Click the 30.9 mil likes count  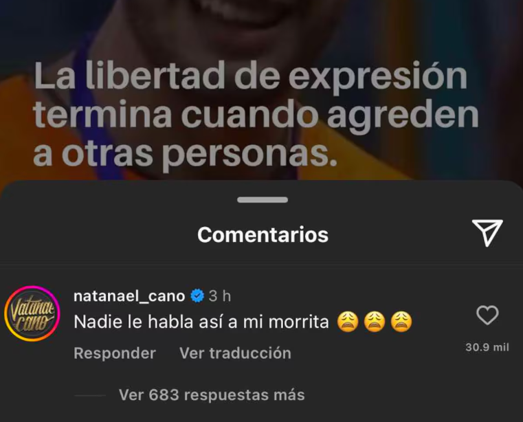487,347
